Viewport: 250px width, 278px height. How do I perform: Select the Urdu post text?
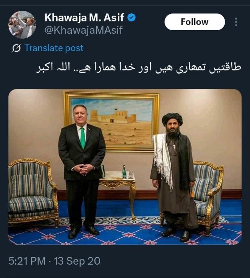(138, 68)
